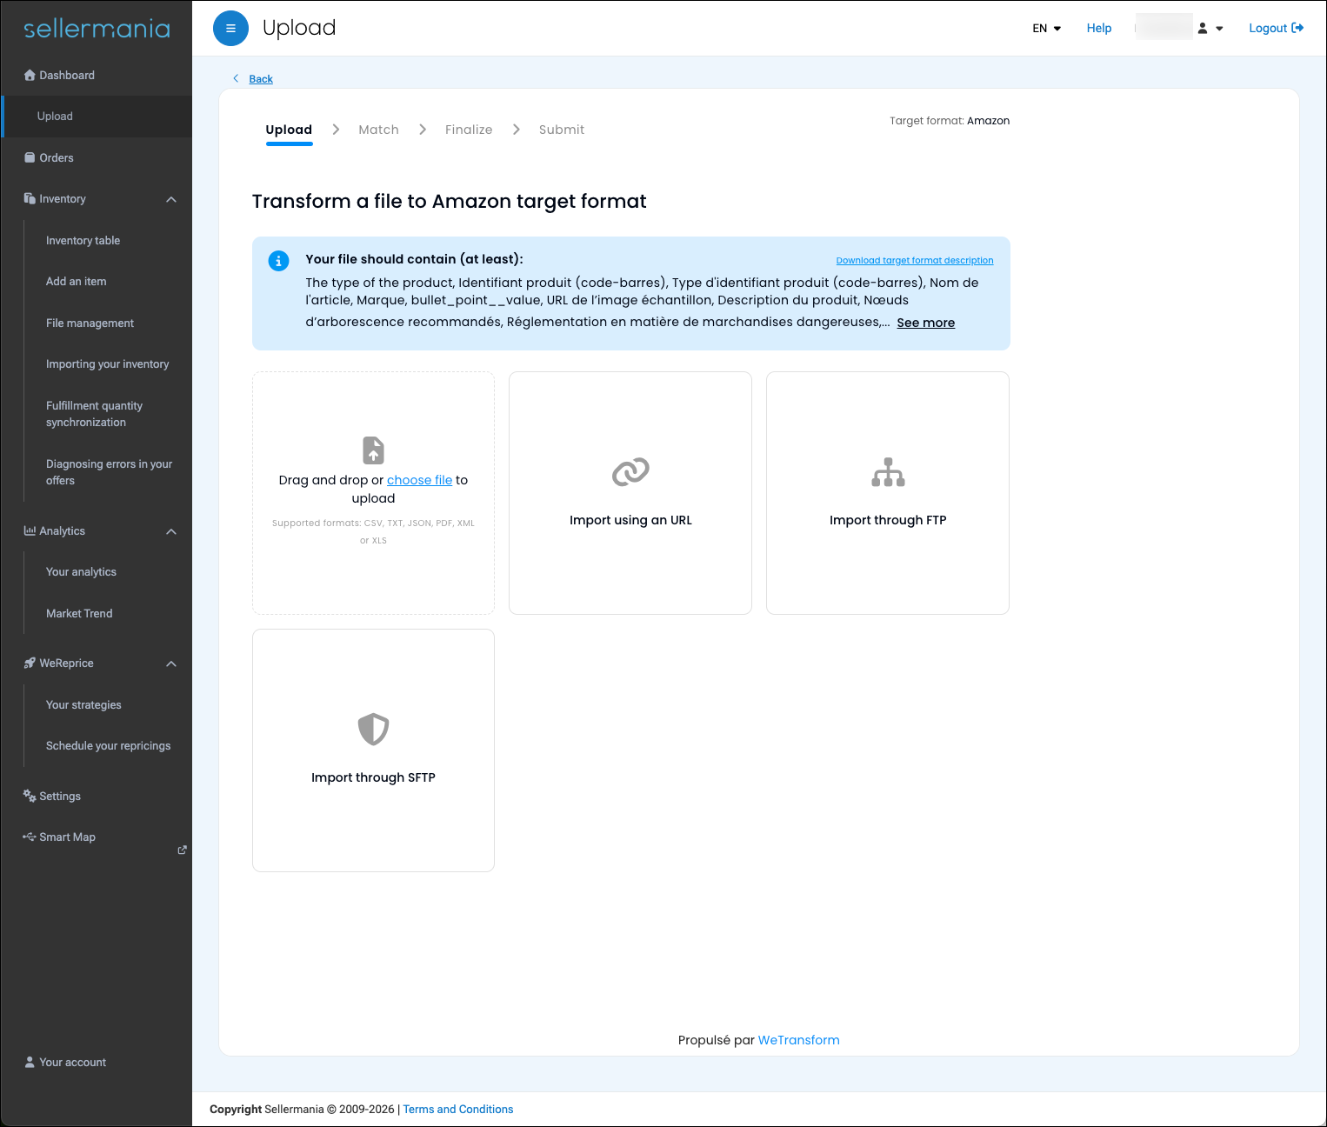Click the chain link icon for URL import
This screenshot has height=1127, width=1327.
point(630,471)
